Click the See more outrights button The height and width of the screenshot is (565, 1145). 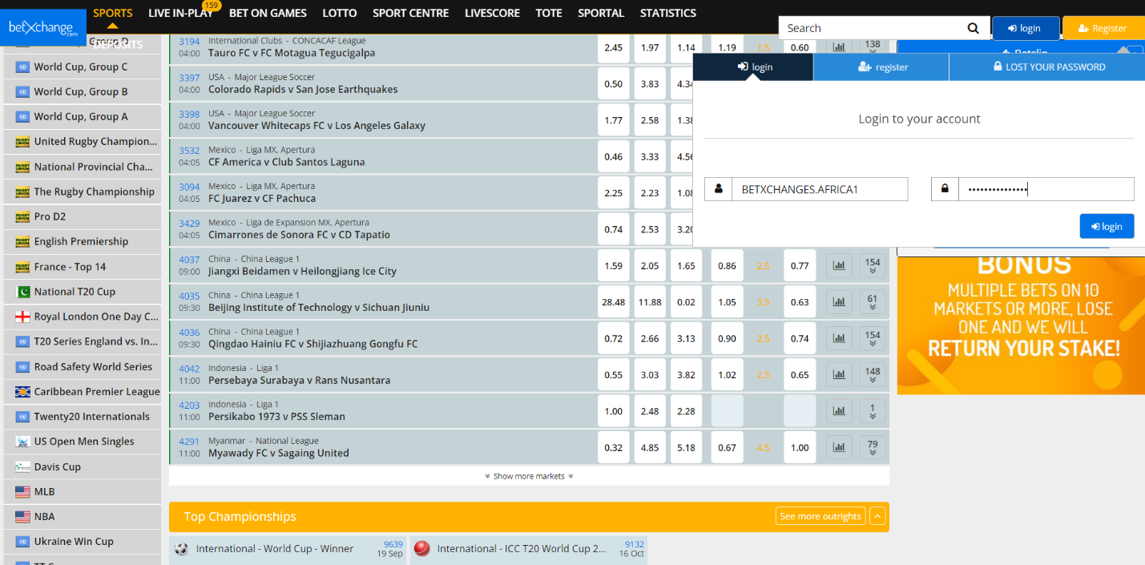[x=820, y=516]
